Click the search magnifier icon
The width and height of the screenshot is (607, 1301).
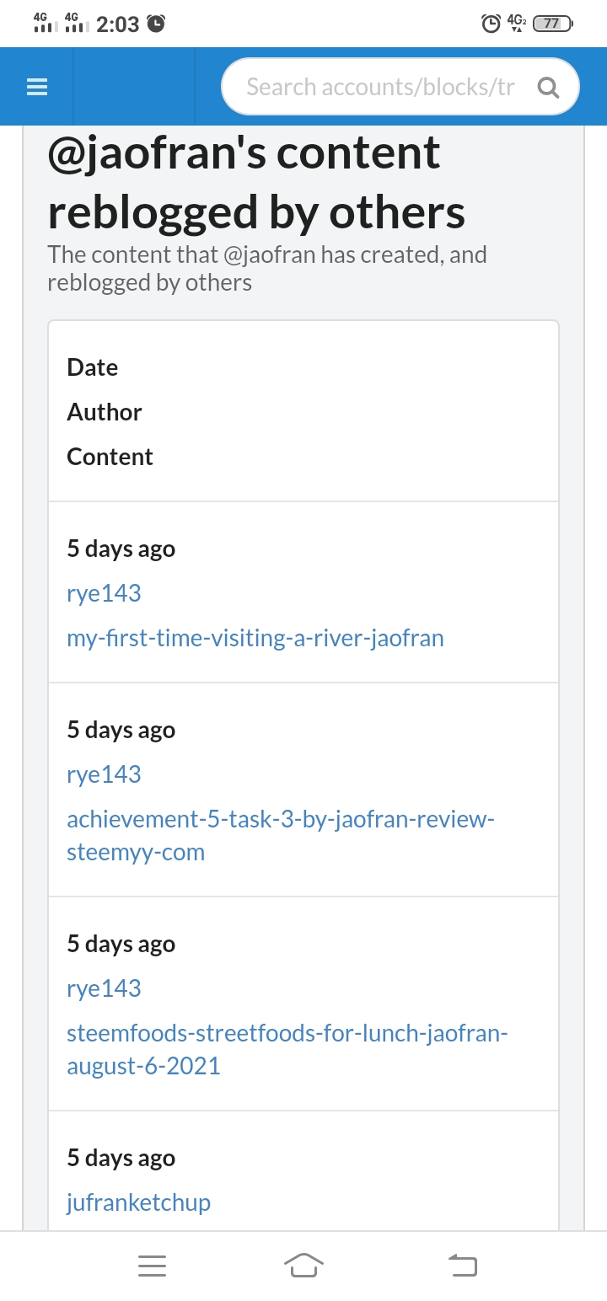[x=548, y=88]
